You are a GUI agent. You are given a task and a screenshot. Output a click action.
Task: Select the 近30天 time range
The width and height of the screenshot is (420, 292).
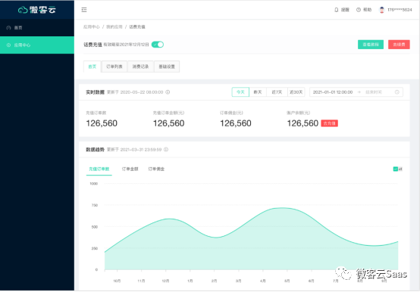coord(296,92)
